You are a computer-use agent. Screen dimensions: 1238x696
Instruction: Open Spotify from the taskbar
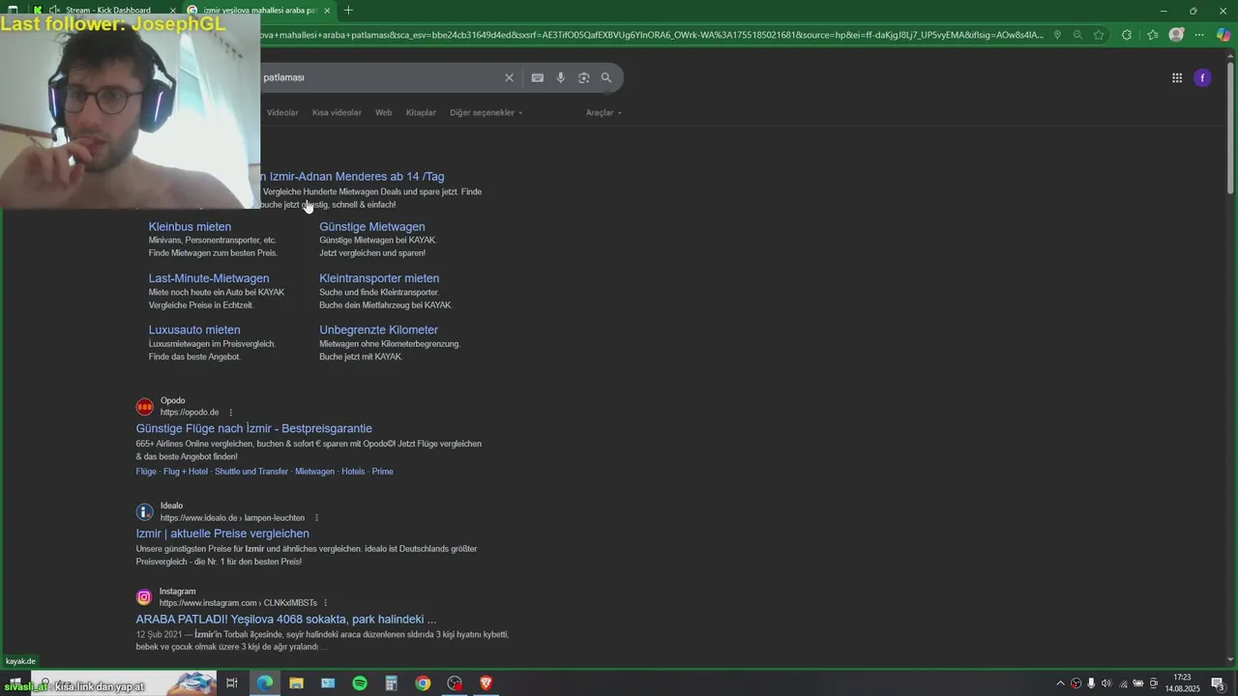(360, 683)
